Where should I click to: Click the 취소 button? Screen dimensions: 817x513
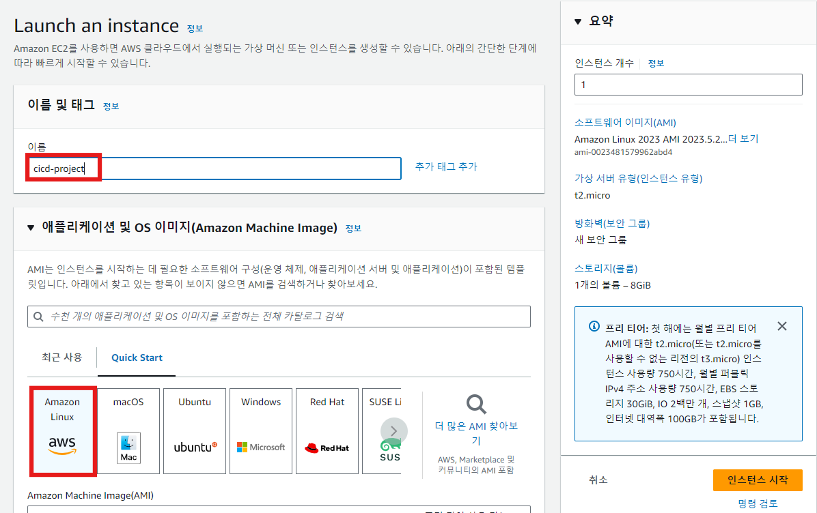598,480
